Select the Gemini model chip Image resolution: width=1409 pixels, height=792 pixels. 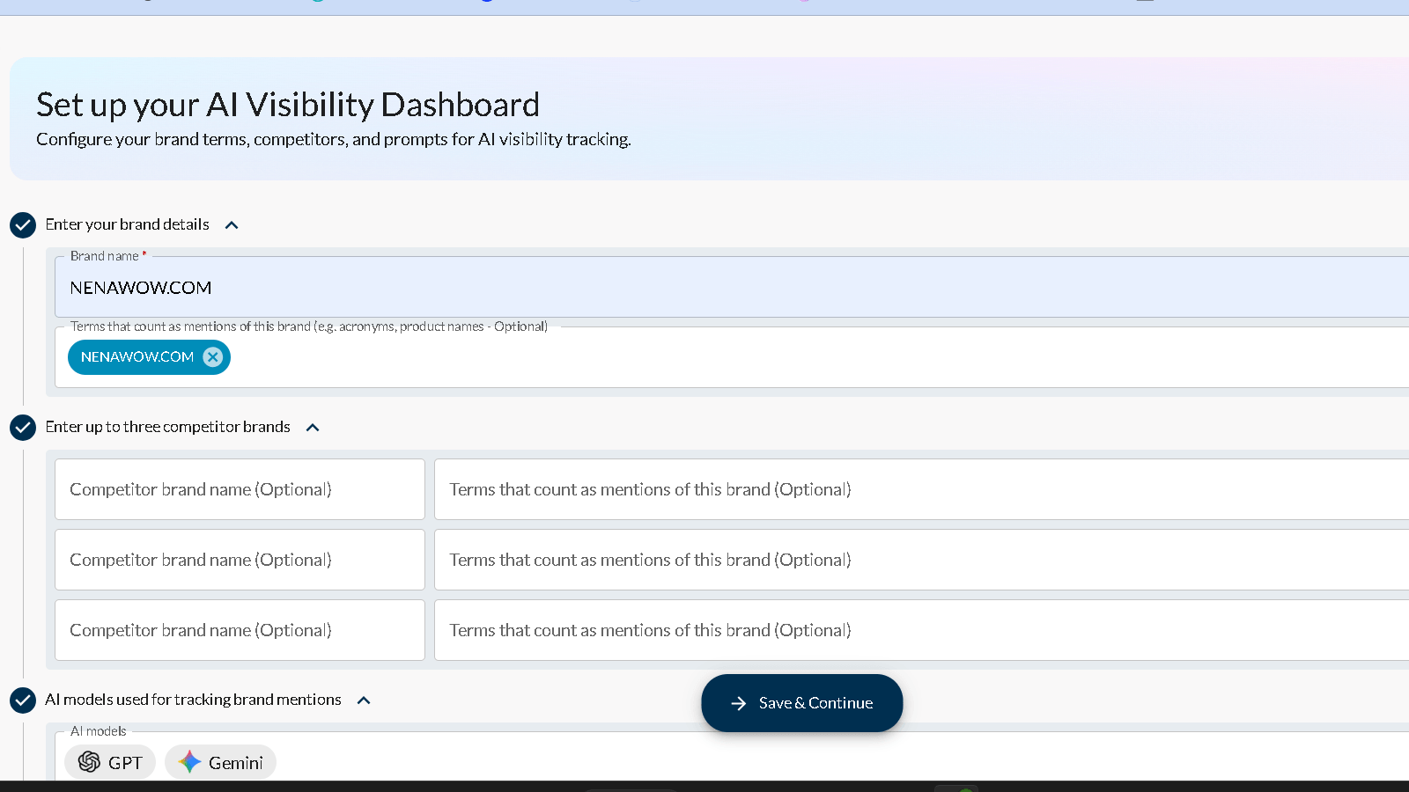[x=220, y=762]
